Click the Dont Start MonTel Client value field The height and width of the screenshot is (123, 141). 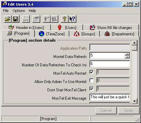(113, 89)
